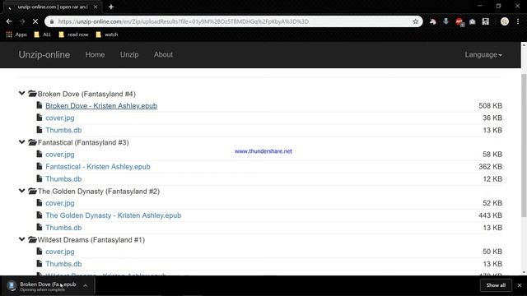Collapse The Golden Dynasty folder chevron
Viewport: 527px width, 296px height.
pyautogui.click(x=22, y=191)
